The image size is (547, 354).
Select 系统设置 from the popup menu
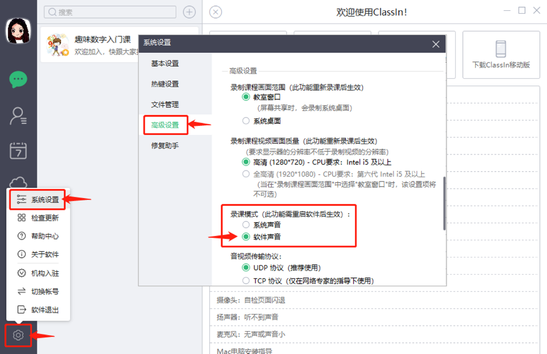pyautogui.click(x=38, y=199)
